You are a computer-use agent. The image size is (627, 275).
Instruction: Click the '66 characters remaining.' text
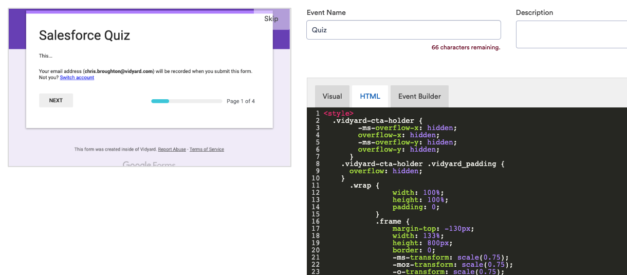pyautogui.click(x=466, y=47)
